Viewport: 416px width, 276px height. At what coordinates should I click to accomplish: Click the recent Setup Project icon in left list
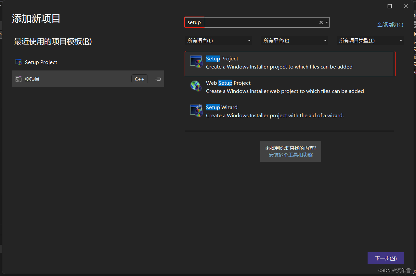19,62
